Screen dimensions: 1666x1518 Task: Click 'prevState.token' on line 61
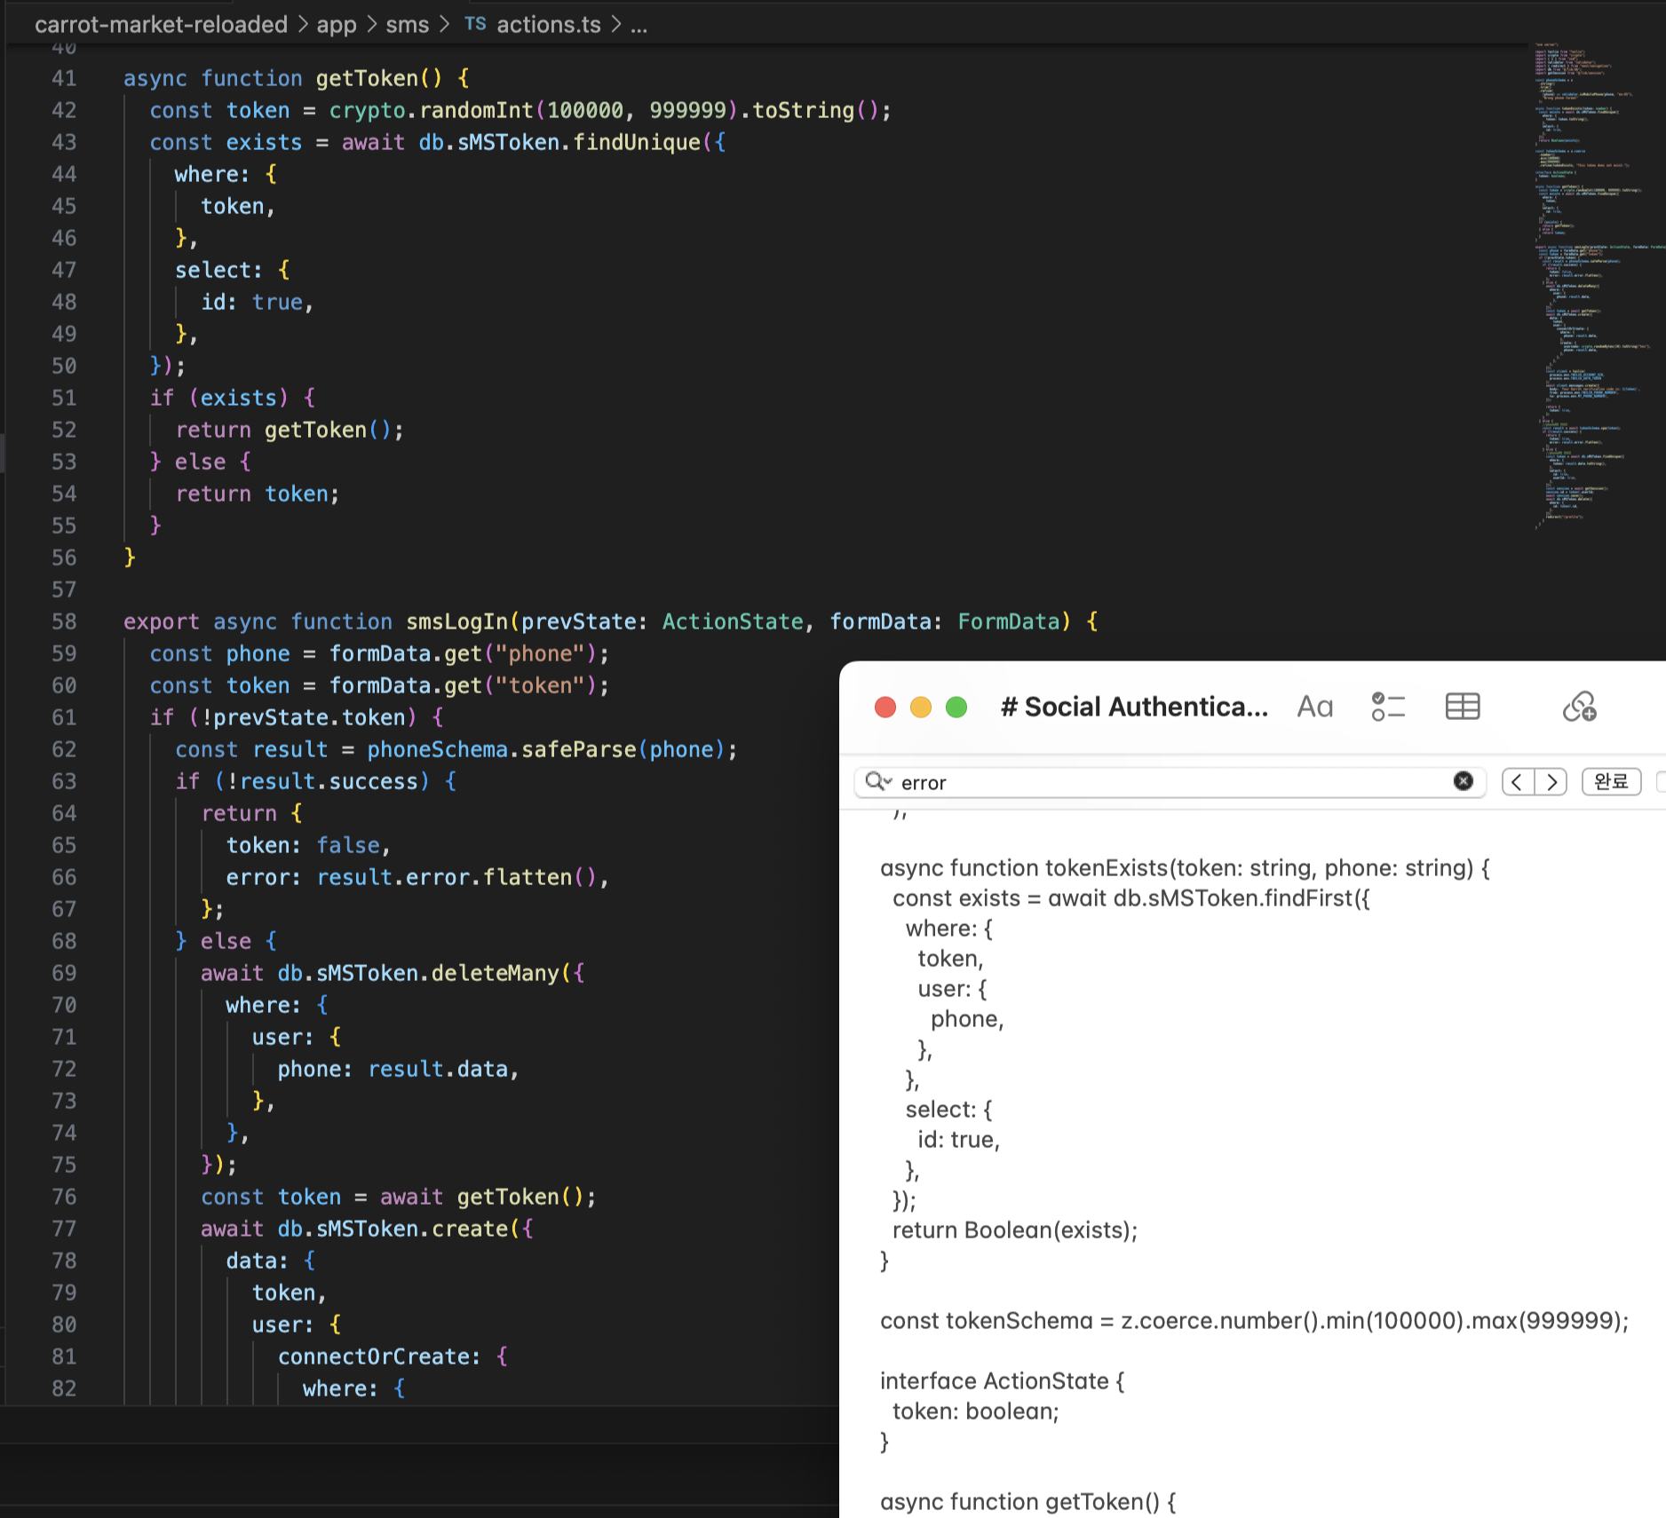click(x=309, y=717)
